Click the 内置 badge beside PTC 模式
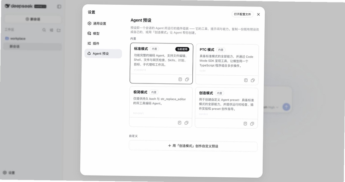The image size is (345, 182). click(221, 50)
